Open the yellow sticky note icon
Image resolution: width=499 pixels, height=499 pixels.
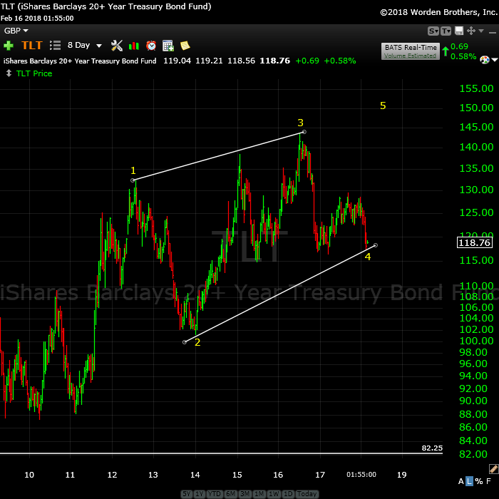click(x=185, y=46)
